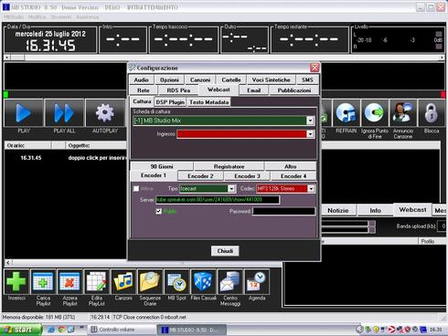Click the Password input field
Screen dimensions: 448x336
pyautogui.click(x=283, y=211)
